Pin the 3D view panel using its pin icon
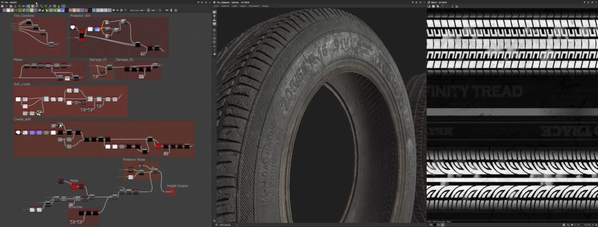 [413, 2]
